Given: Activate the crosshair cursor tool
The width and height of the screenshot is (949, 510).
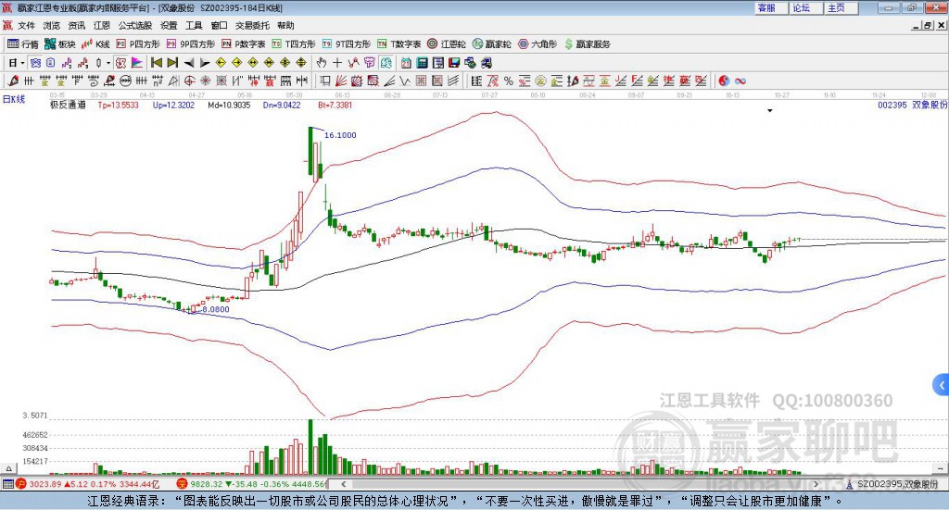Looking at the screenshot, I should tap(337, 63).
